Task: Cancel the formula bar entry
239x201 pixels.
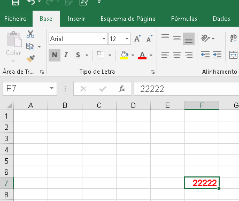Action: tap(83, 89)
